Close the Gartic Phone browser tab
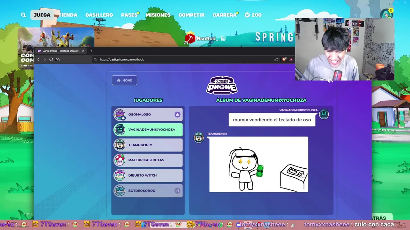Image resolution: width=410 pixels, height=230 pixels. tap(83, 51)
